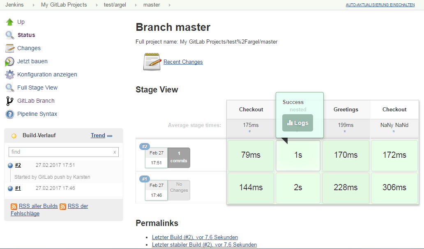
Task: Click the RSS der Fehlschläge feed icon
Action: click(x=63, y=207)
